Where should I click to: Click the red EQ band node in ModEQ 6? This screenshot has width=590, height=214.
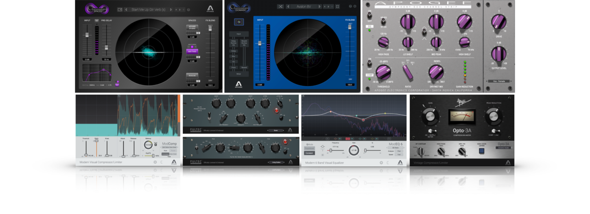(x=363, y=120)
